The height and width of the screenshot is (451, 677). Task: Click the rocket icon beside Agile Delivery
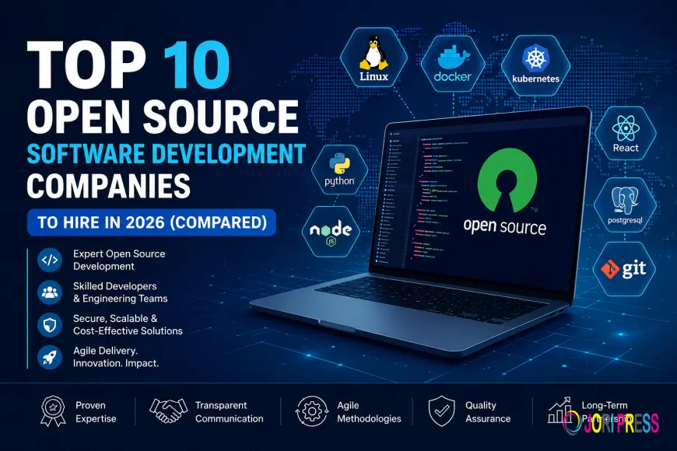(x=50, y=357)
